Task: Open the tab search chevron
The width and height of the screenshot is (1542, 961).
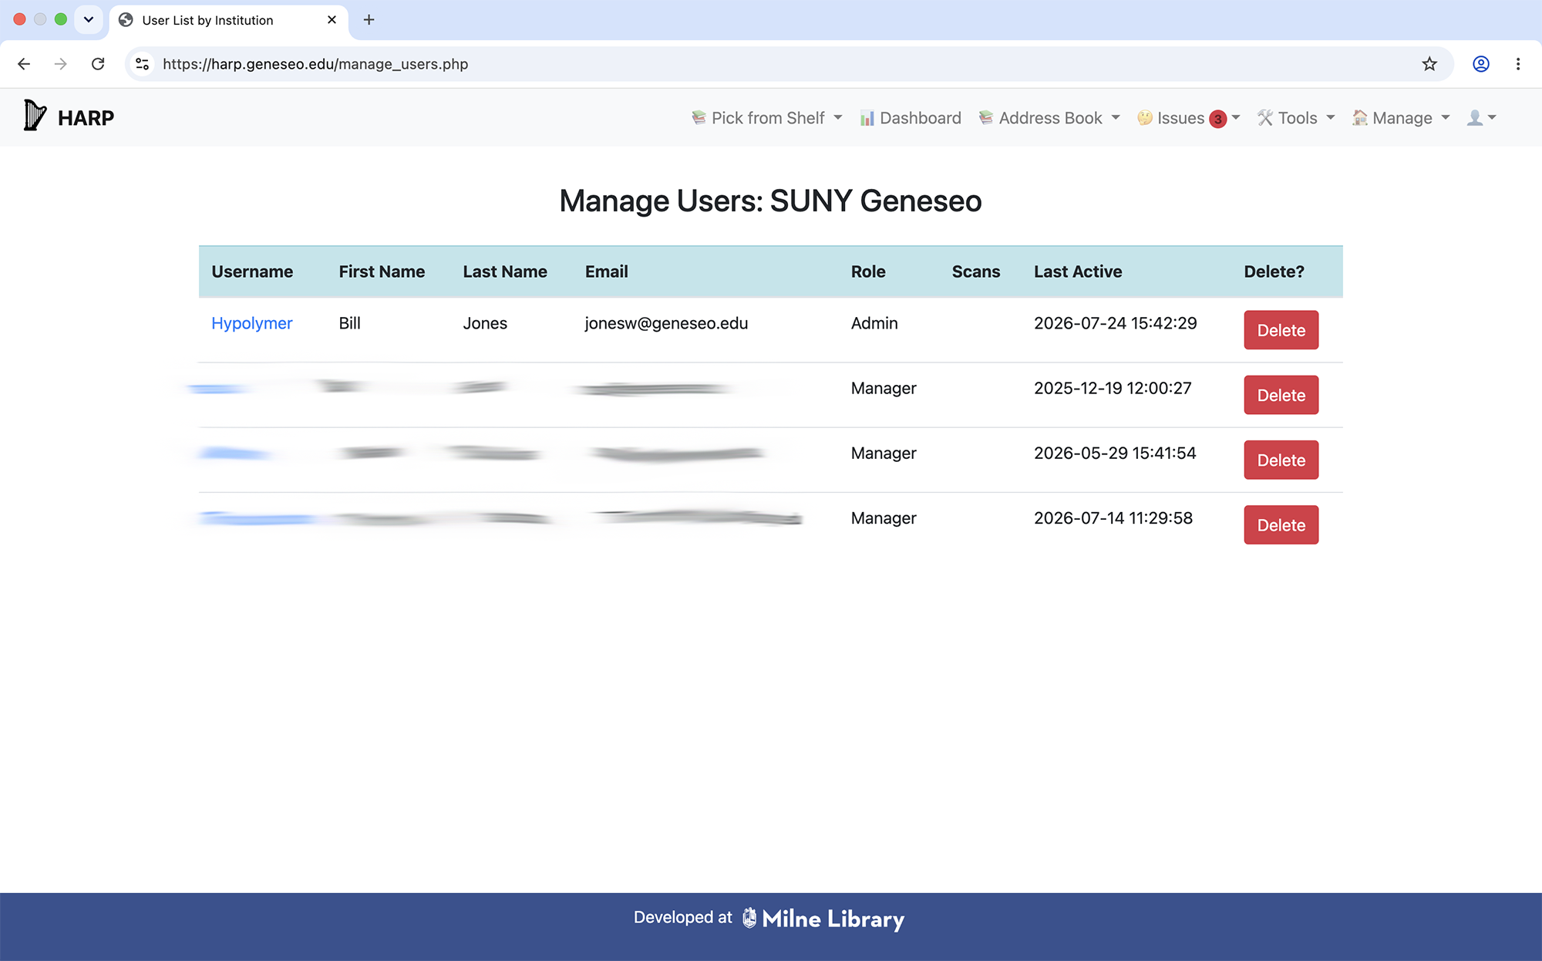Action: (89, 20)
